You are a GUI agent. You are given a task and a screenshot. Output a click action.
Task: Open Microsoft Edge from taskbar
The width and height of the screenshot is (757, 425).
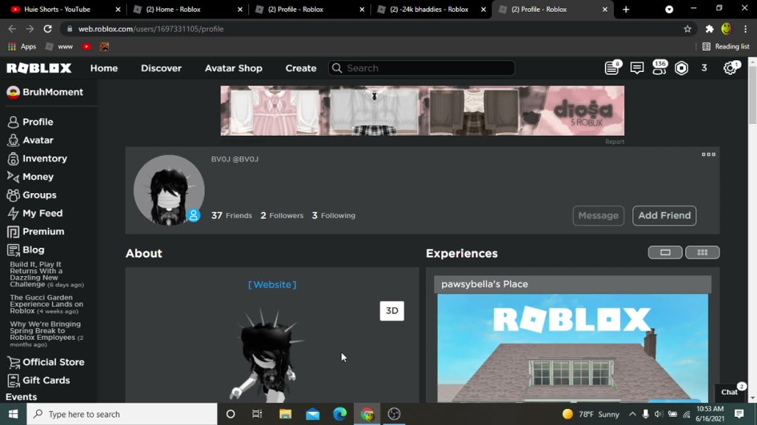tap(339, 414)
